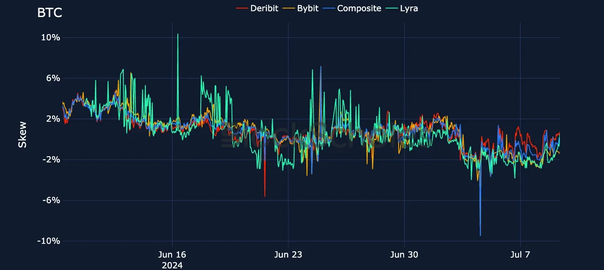This screenshot has height=270, width=604.
Task: Click the red Deribit dip near -6%
Action: pyautogui.click(x=265, y=196)
